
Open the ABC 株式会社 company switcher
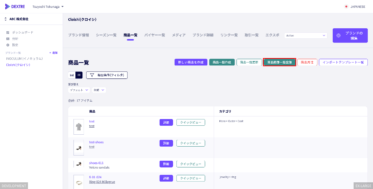tap(16, 19)
